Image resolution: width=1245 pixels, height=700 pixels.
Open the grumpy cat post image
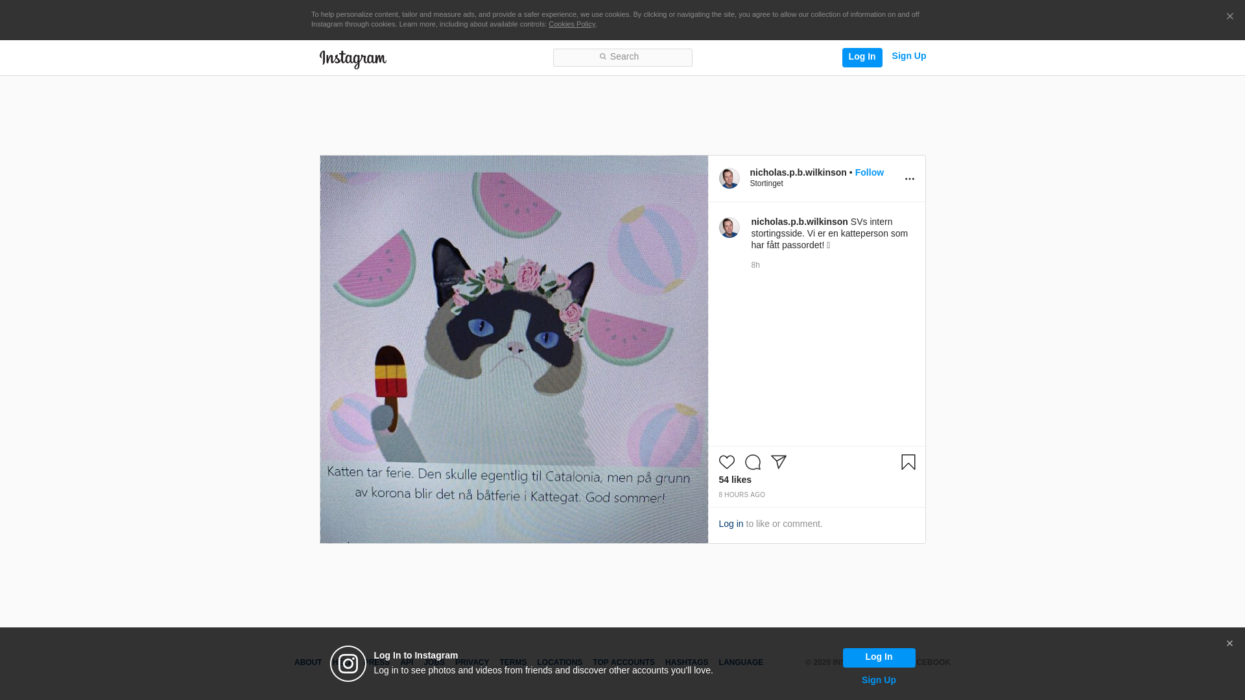(514, 349)
